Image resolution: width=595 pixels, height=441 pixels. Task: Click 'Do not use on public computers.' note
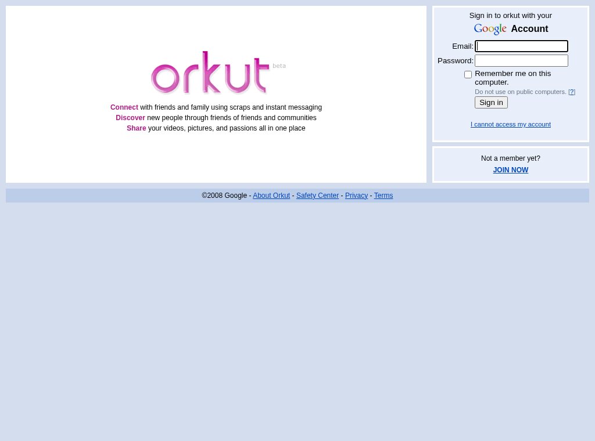click(520, 92)
